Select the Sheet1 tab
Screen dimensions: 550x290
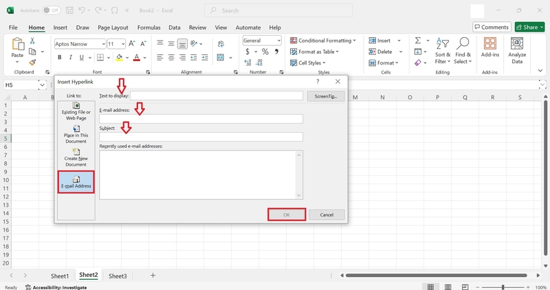[x=60, y=276]
